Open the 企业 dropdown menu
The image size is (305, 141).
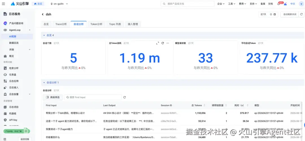(x=221, y=4)
